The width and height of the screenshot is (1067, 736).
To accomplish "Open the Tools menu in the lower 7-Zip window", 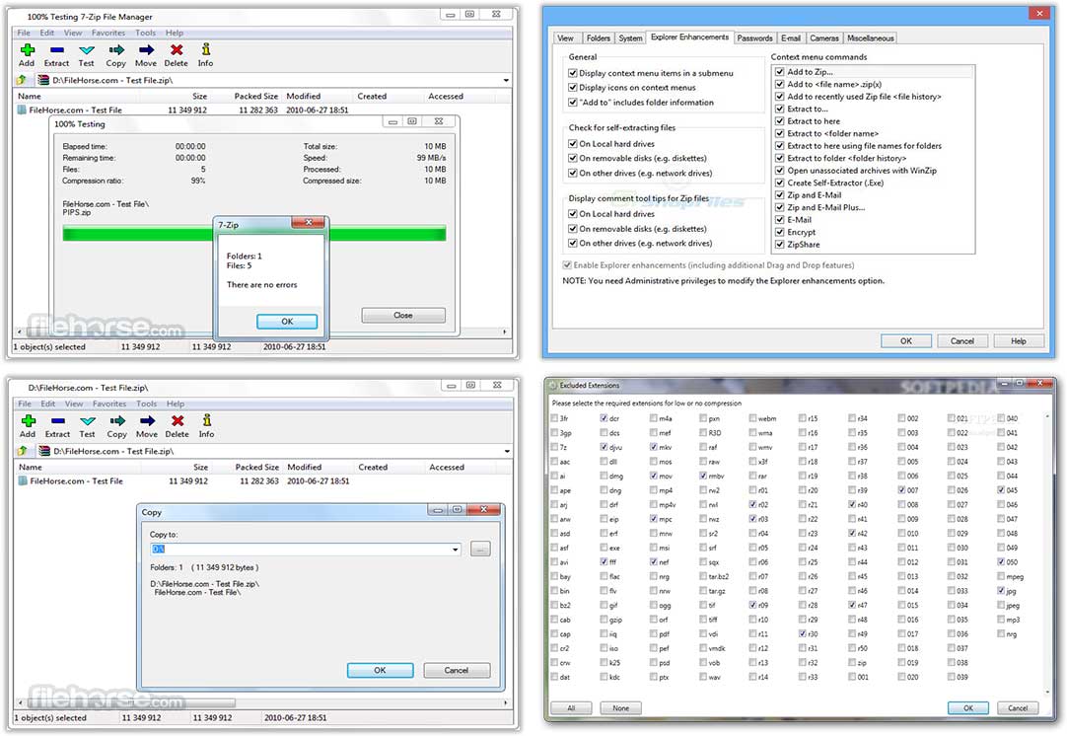I will (x=146, y=404).
